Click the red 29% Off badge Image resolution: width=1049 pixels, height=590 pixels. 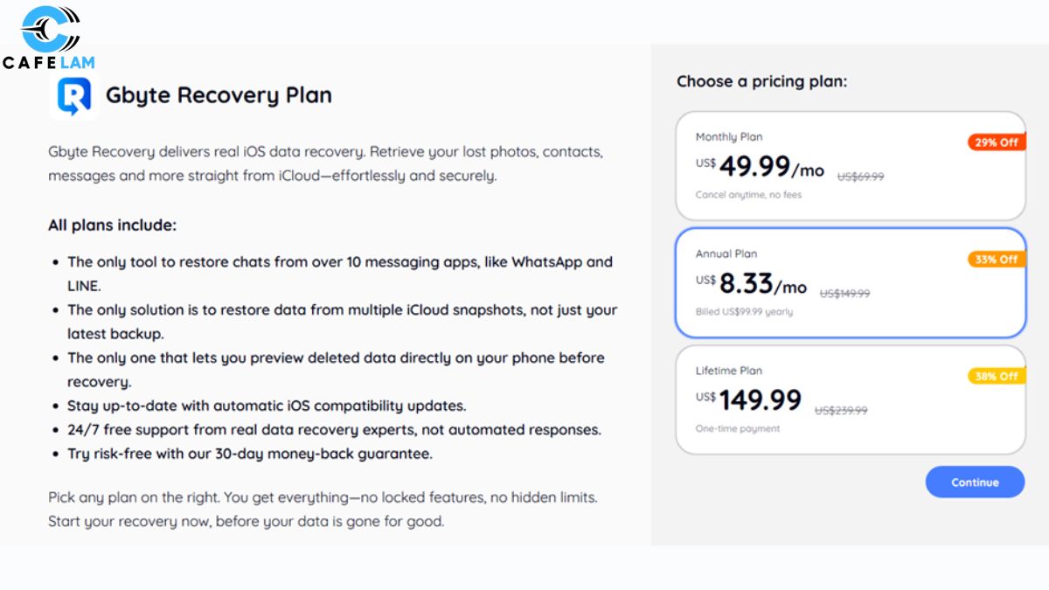pos(997,142)
